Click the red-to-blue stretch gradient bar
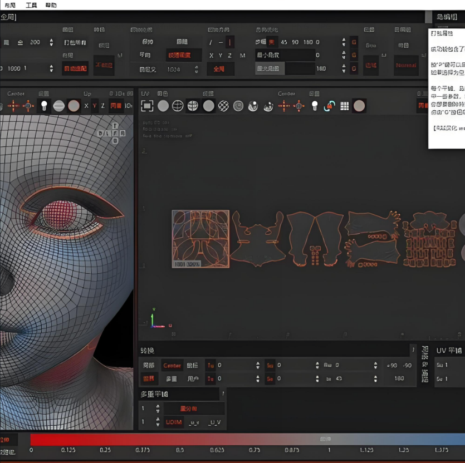 click(x=248, y=439)
